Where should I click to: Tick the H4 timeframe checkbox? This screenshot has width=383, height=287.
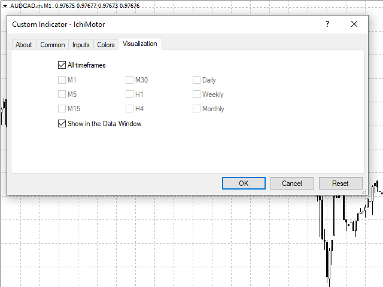pyautogui.click(x=129, y=109)
